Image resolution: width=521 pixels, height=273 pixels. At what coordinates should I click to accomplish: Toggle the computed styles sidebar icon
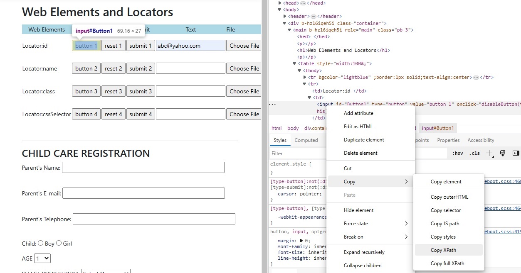[516, 153]
